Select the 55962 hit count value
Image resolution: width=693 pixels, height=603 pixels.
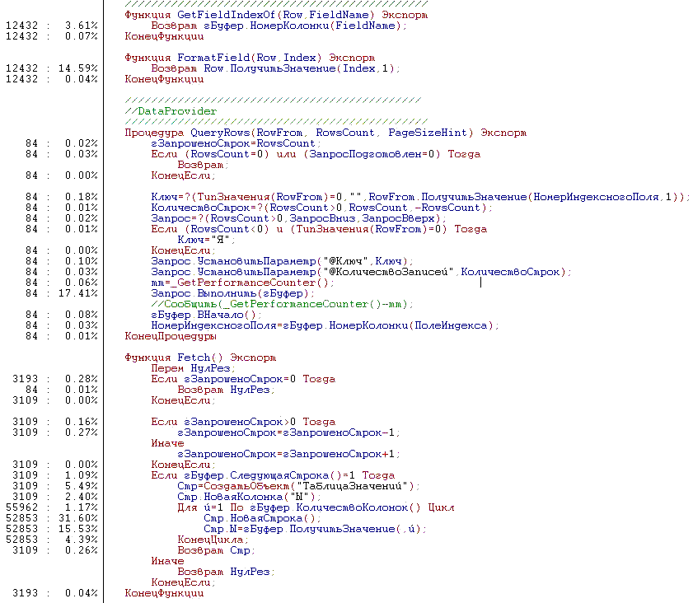[x=22, y=507]
